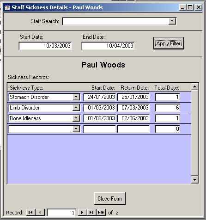
Task: Click the record number input box
Action: tap(61, 213)
